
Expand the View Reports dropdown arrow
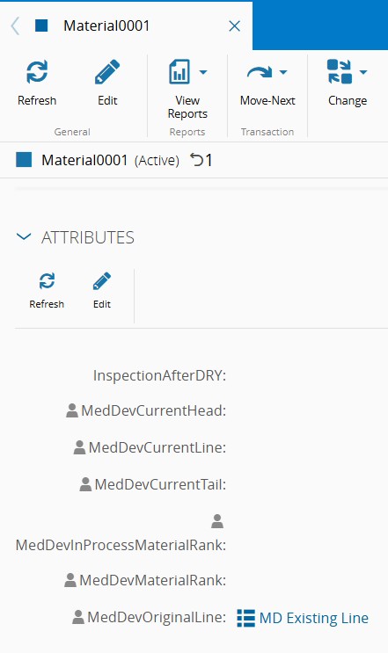pos(203,72)
